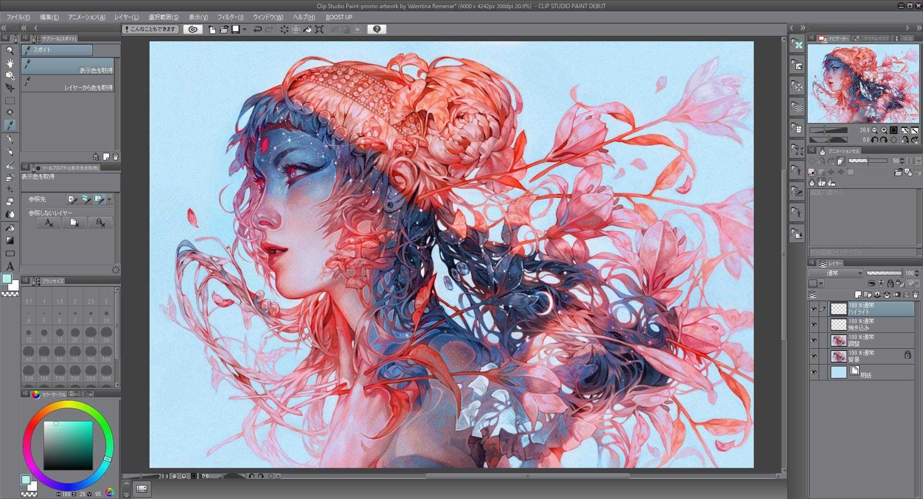
Task: Expand the 参照先 reference options dropdown arrow
Action: tap(110, 199)
